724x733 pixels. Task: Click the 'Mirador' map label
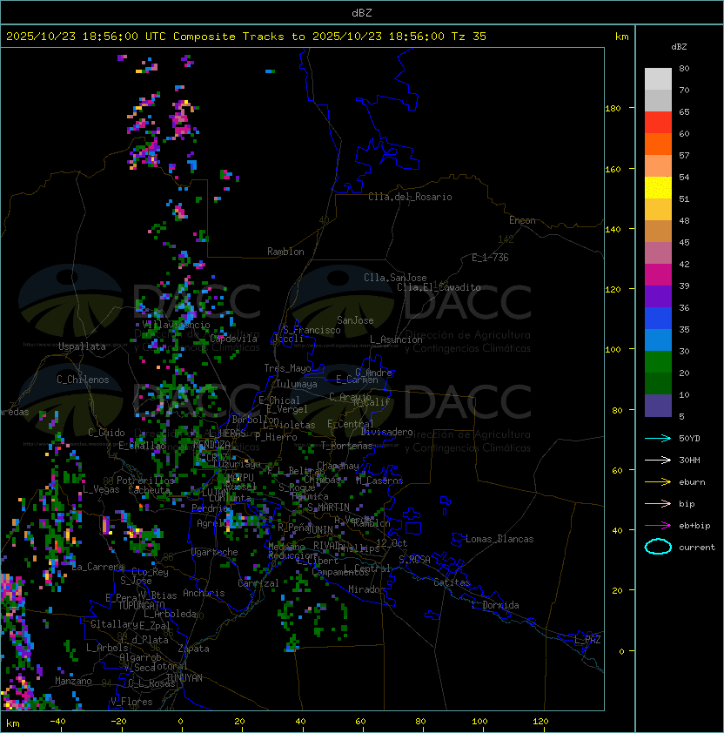coord(366,589)
